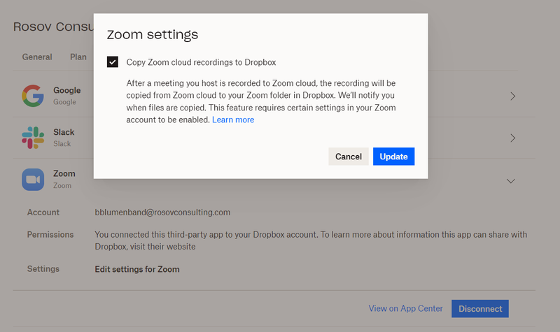The height and width of the screenshot is (332, 560).
Task: Click the Zoom settings dialog title
Action: (153, 34)
